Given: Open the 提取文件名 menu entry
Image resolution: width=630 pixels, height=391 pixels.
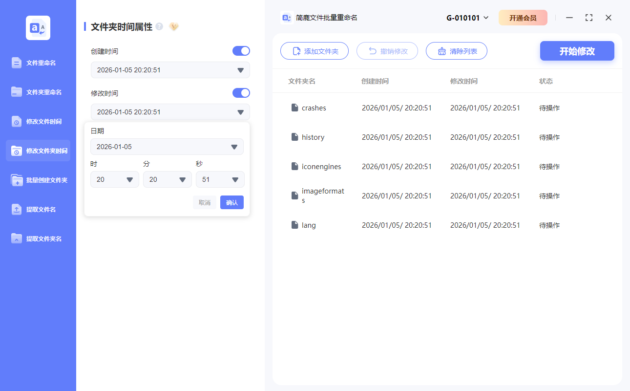Looking at the screenshot, I should tap(42, 209).
